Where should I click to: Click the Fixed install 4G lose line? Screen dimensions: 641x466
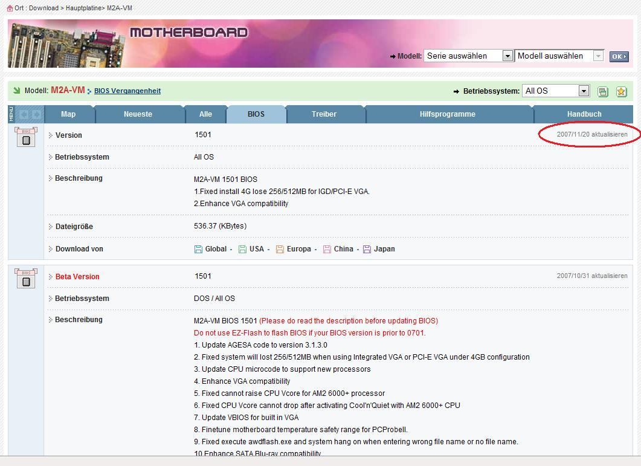coord(282,191)
